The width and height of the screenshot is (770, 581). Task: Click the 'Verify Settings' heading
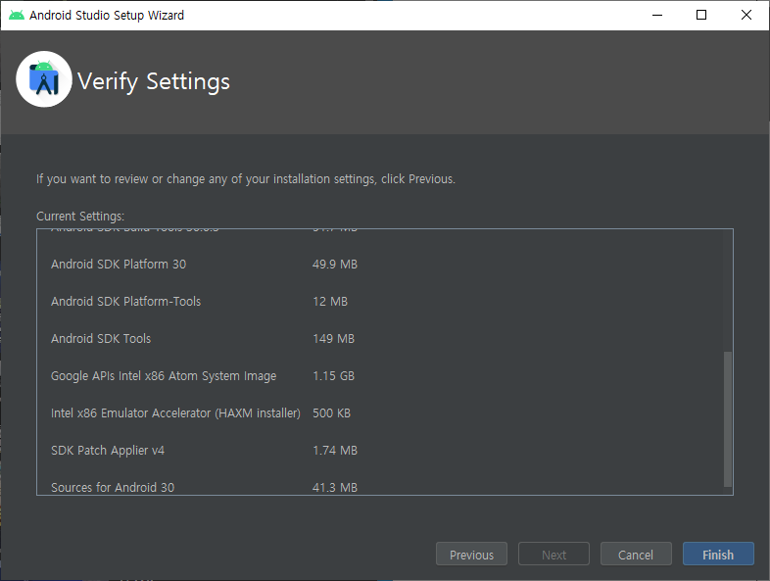pos(154,81)
